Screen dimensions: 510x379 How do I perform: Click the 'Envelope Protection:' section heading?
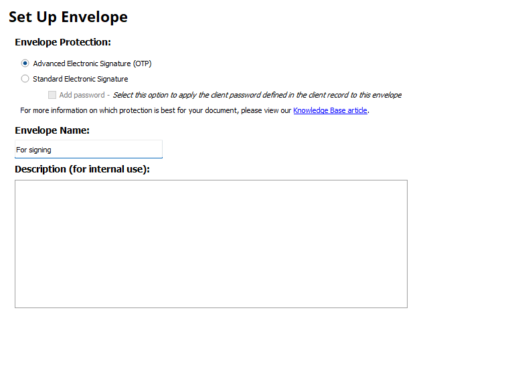coord(63,42)
